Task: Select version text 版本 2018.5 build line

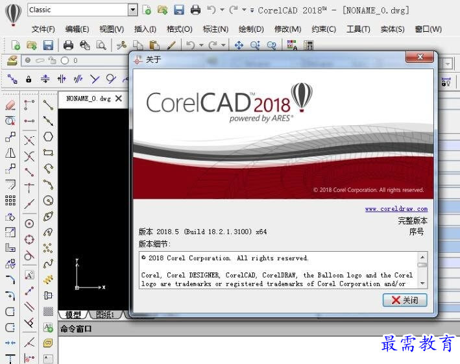Action: pyautogui.click(x=202, y=232)
